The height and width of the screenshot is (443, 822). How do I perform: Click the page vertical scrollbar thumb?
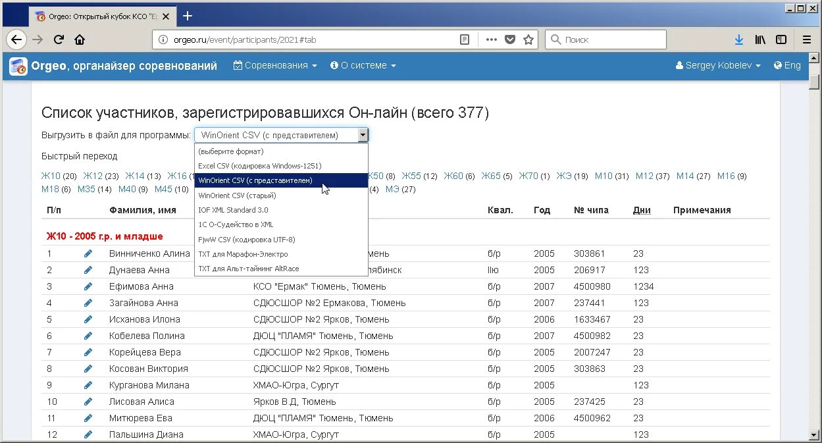(815, 83)
